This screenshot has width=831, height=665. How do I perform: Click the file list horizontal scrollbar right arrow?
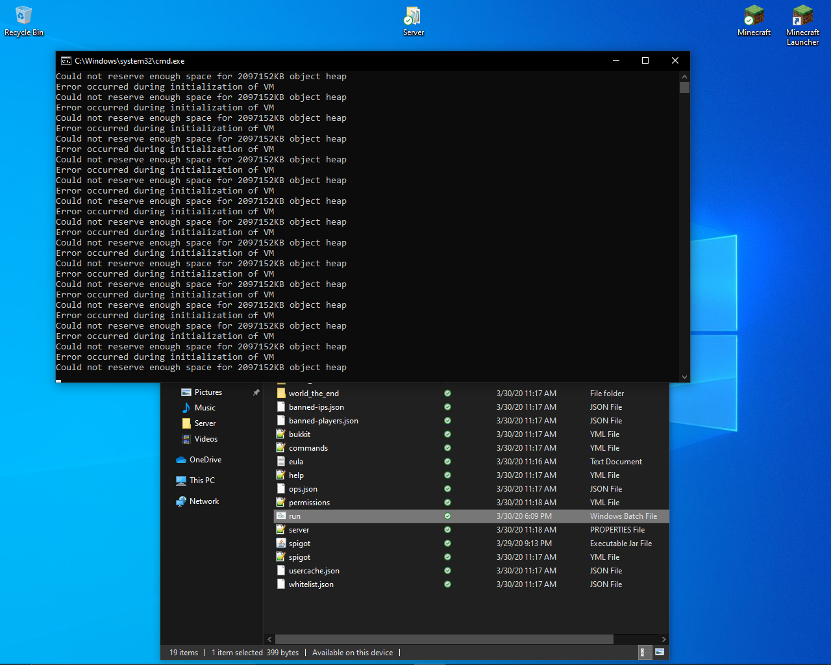pyautogui.click(x=664, y=640)
